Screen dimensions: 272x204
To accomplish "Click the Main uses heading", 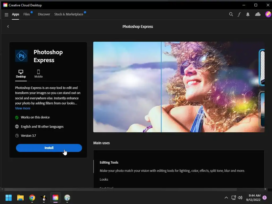I will point(101,143).
